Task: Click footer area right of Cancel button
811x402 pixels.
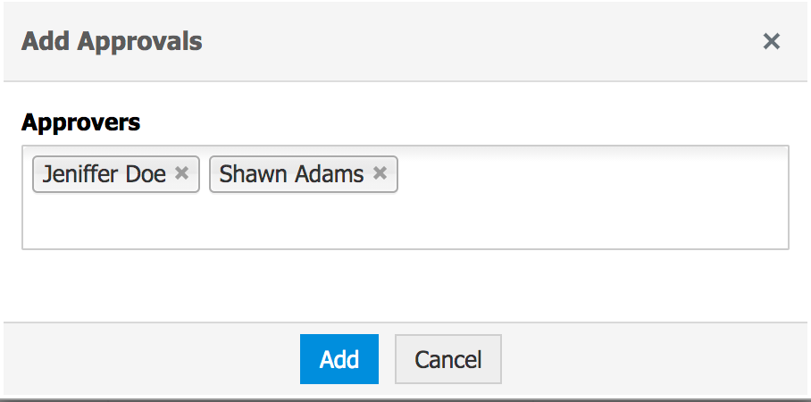Action: (x=652, y=359)
